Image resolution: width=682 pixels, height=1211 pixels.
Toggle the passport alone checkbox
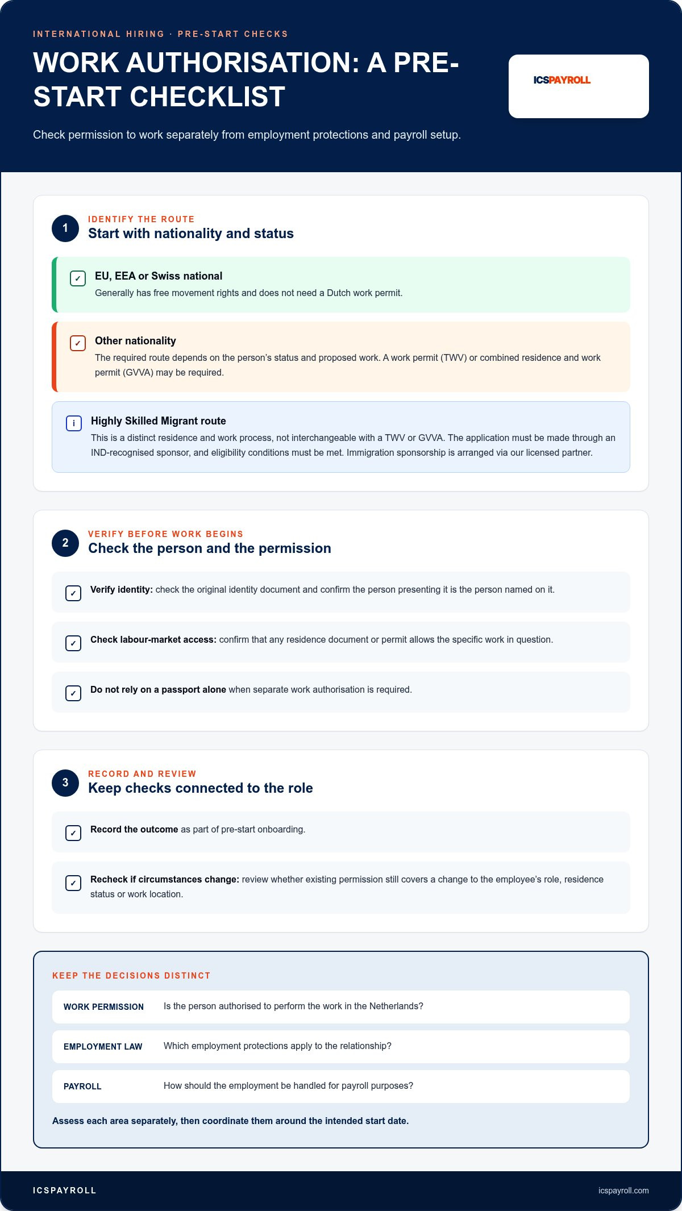coord(73,693)
